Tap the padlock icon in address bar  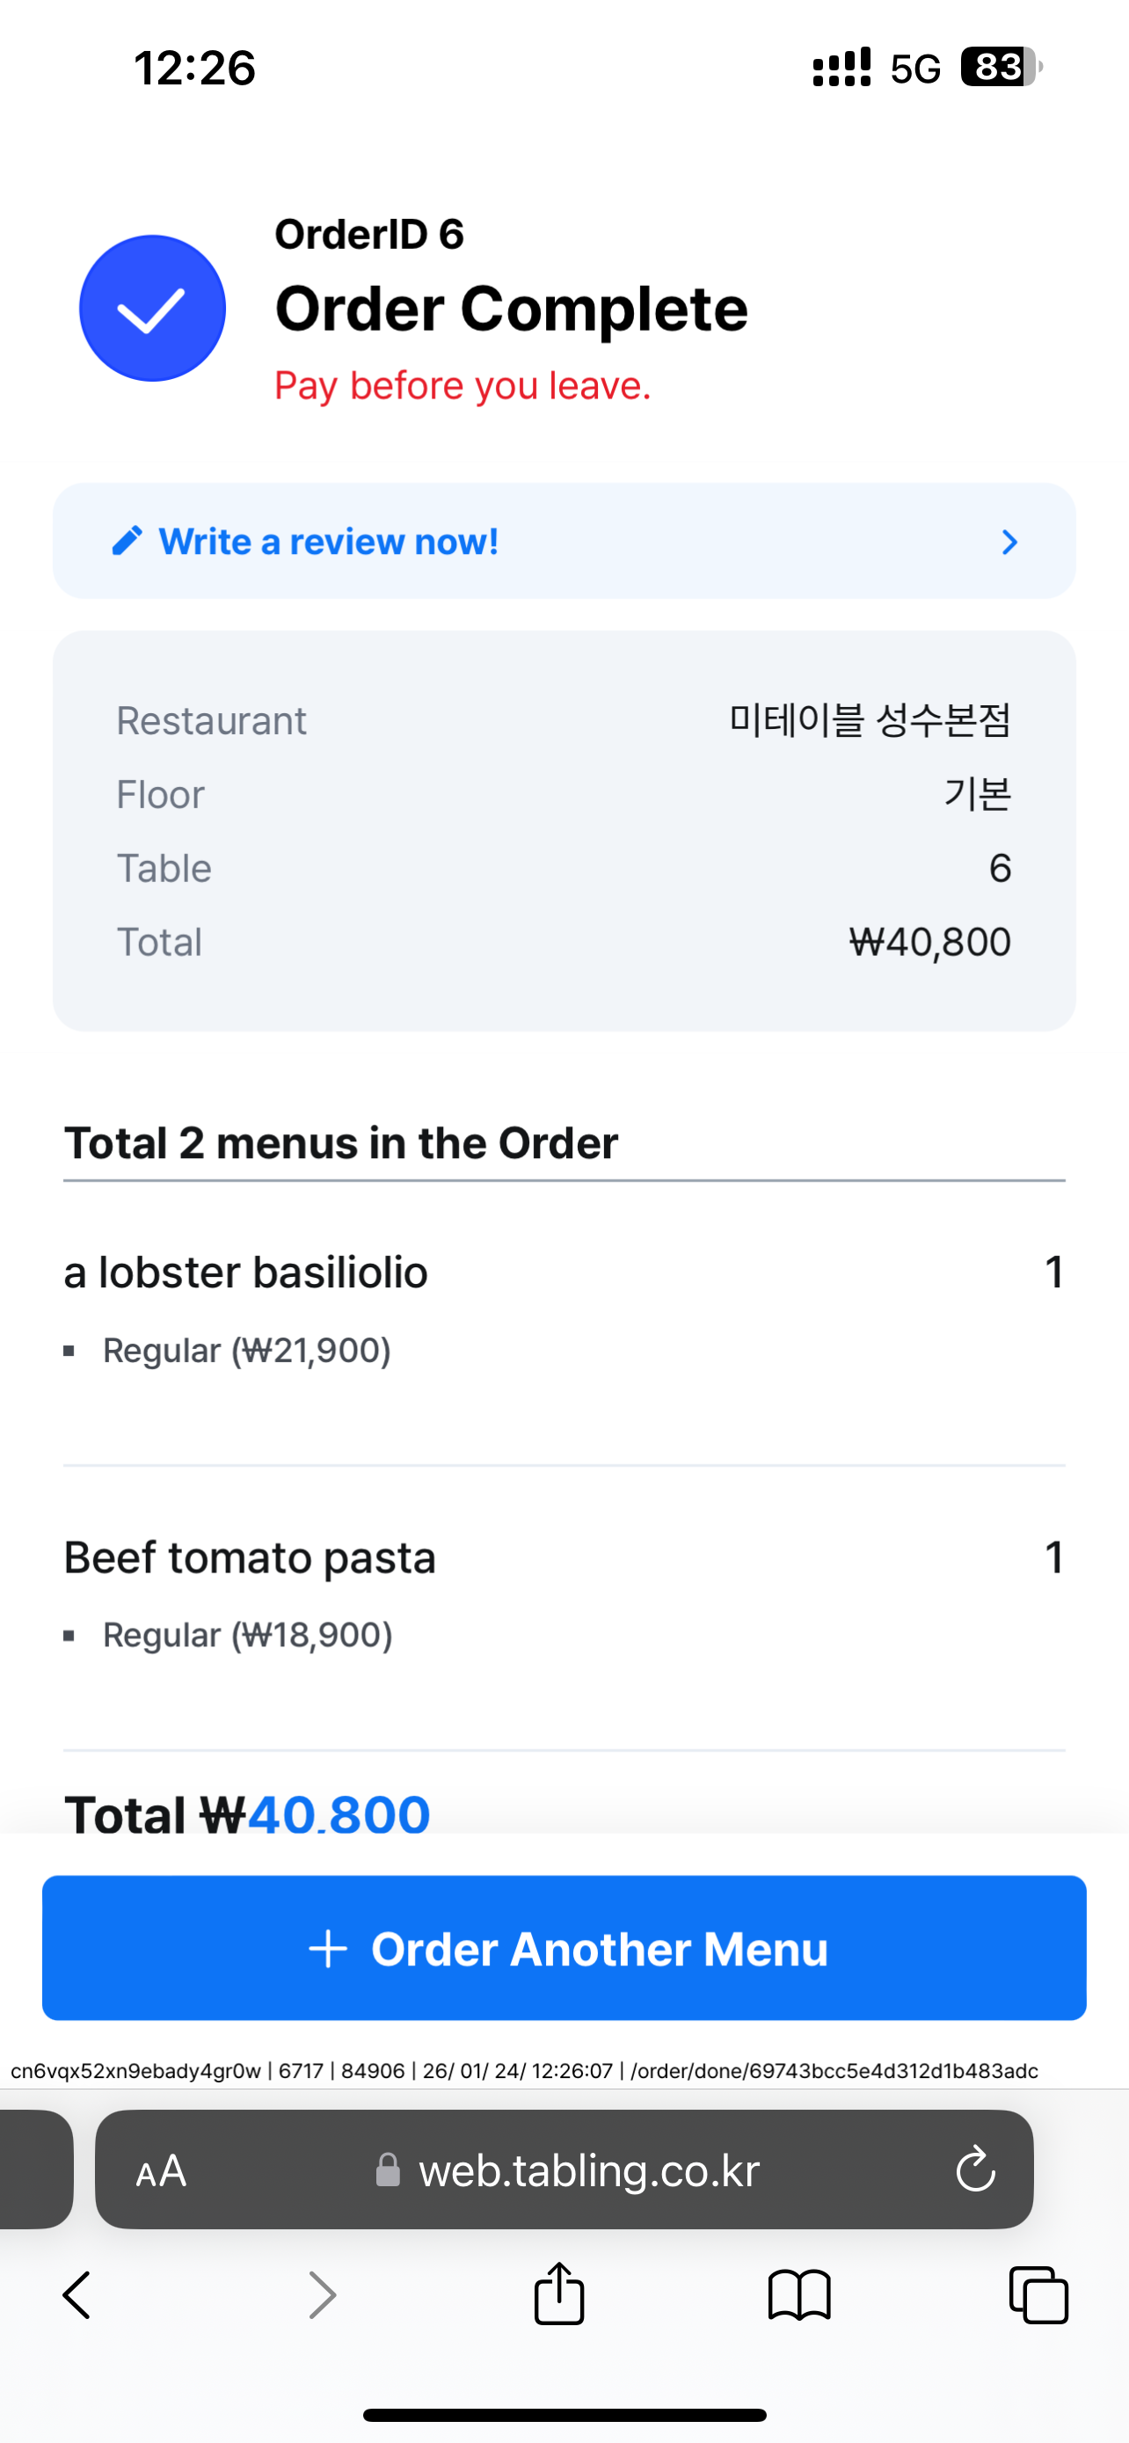pos(388,2170)
